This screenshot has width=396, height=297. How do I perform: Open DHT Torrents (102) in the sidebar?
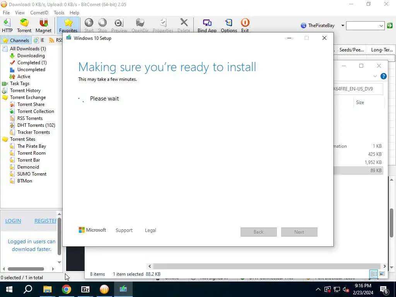[x=36, y=125]
